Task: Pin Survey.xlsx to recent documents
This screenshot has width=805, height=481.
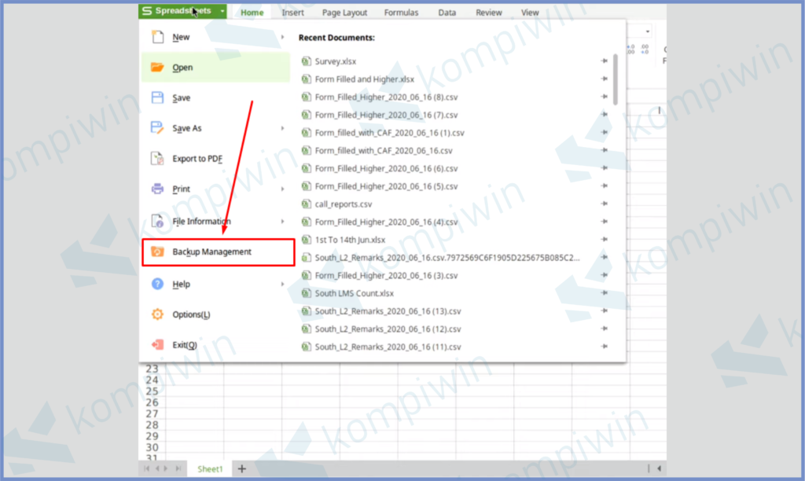Action: (604, 61)
